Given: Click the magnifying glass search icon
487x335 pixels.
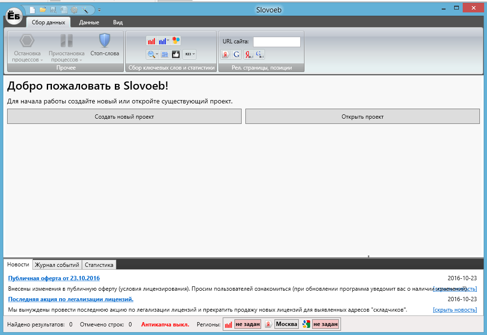Looking at the screenshot, I should tap(151, 54).
